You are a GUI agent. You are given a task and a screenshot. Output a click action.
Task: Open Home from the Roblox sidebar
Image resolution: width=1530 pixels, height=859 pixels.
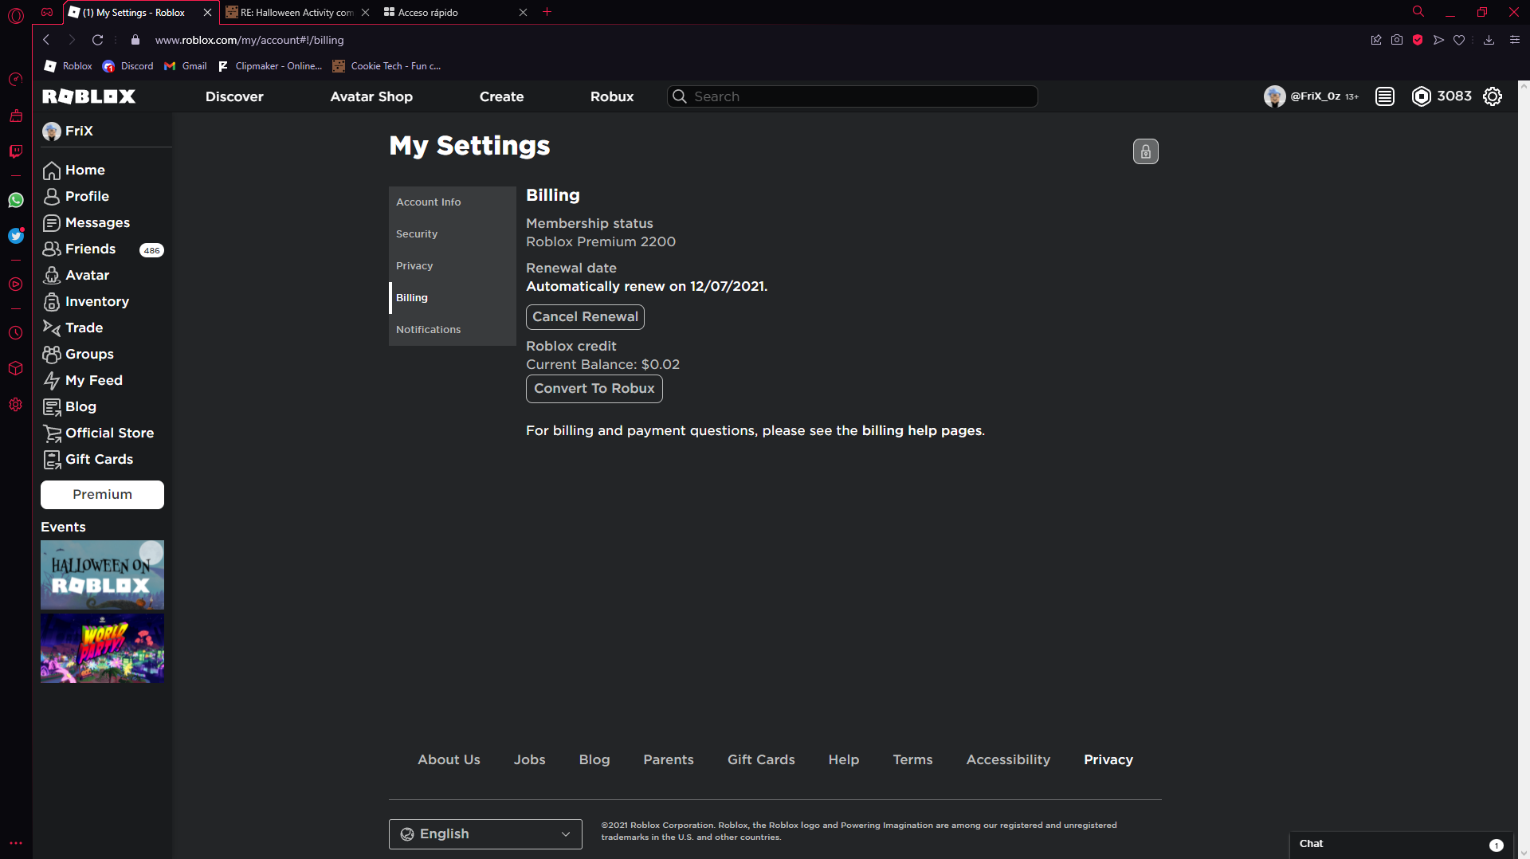tap(73, 170)
